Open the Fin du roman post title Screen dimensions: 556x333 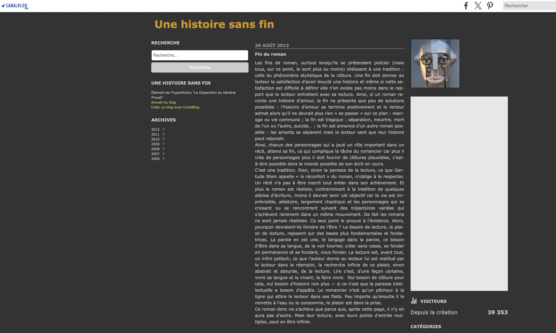[x=270, y=54]
